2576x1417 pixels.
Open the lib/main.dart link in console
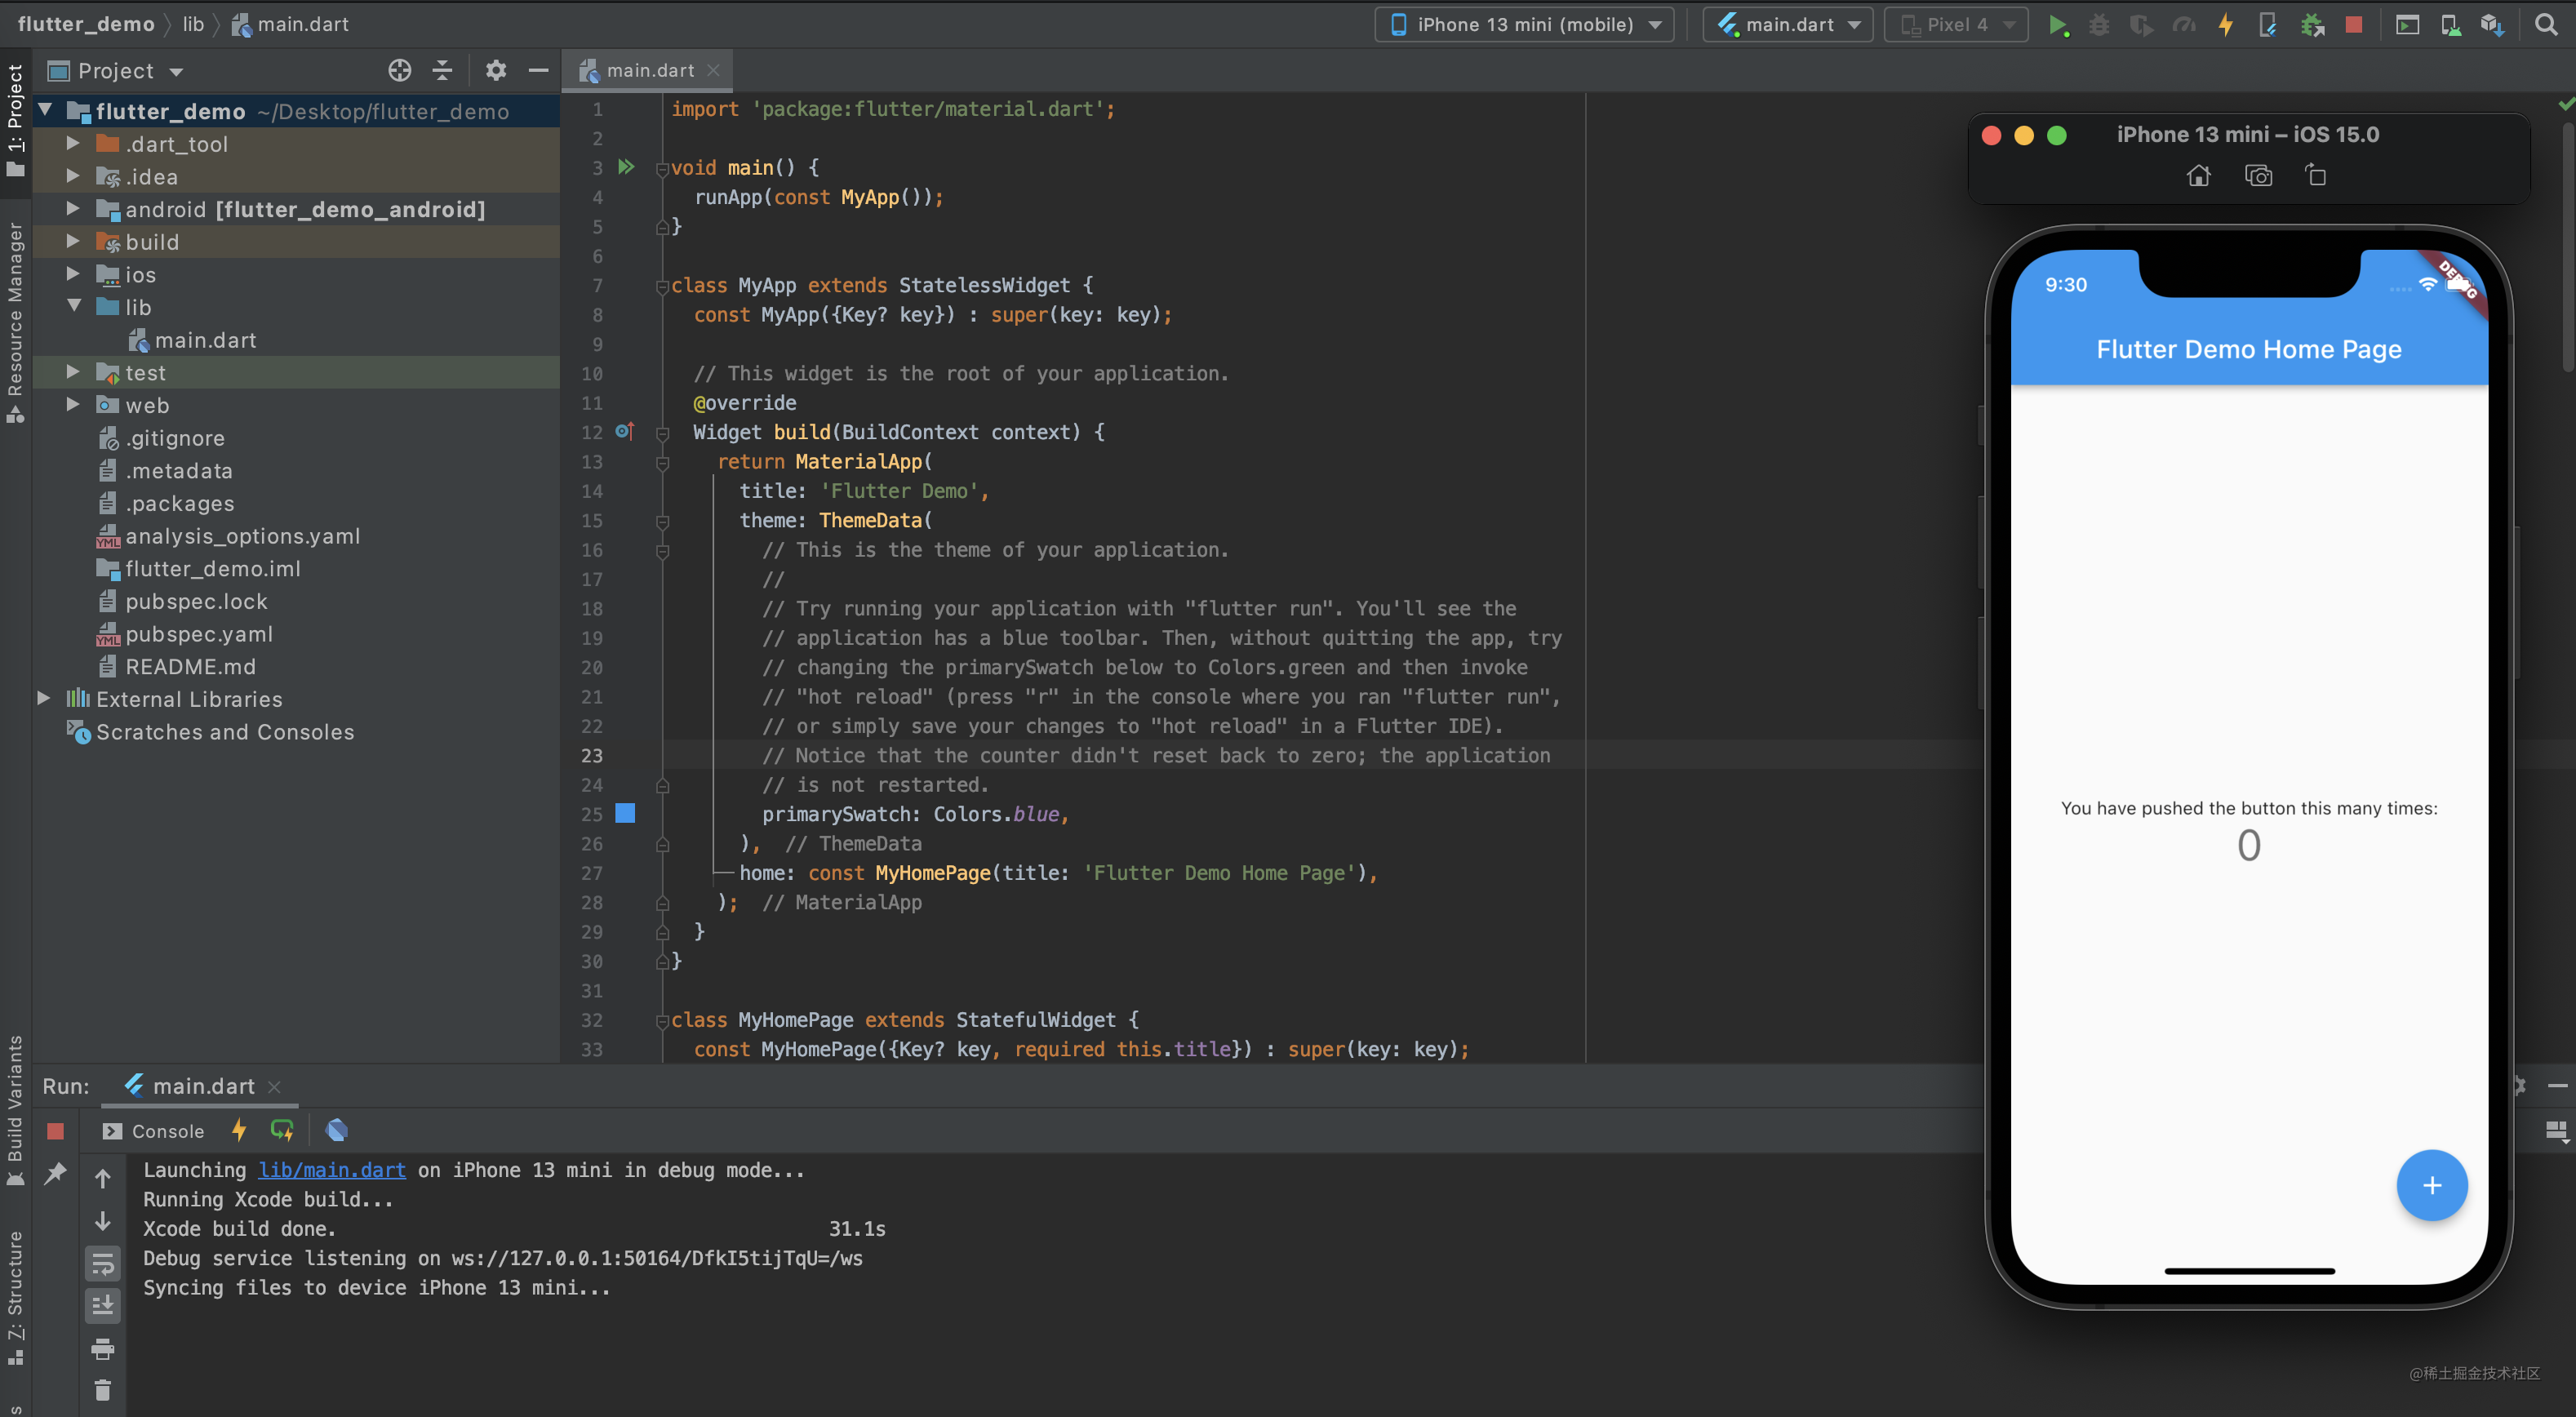click(331, 1170)
